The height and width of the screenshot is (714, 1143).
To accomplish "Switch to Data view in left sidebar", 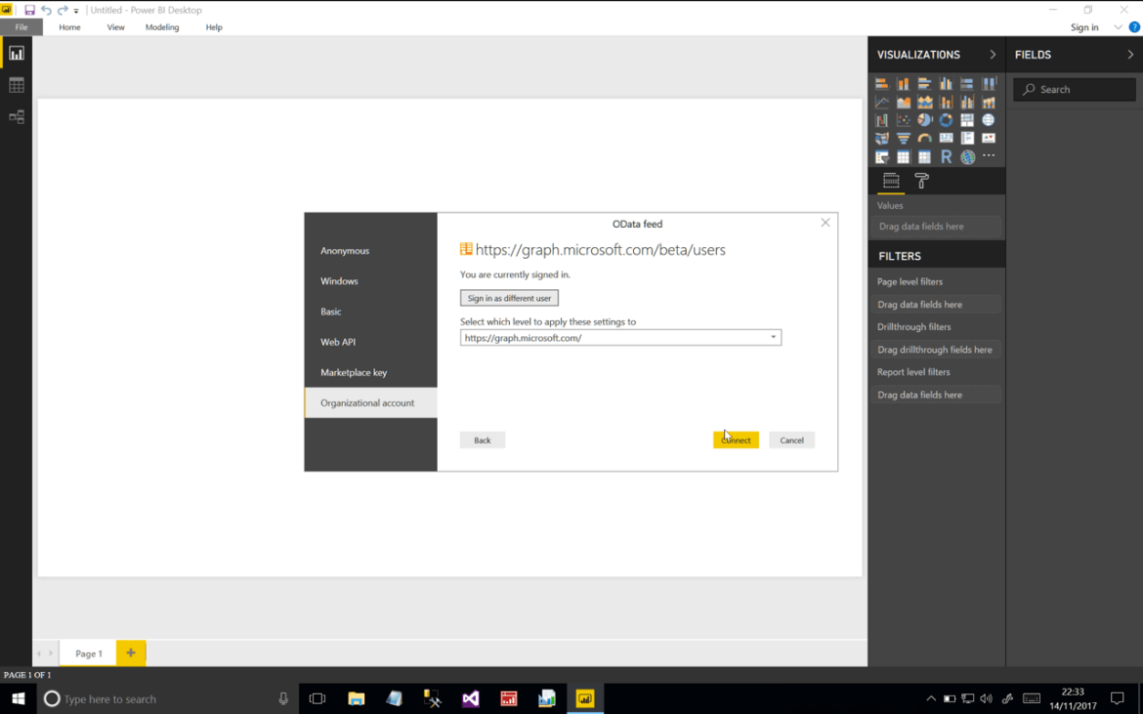I will pyautogui.click(x=16, y=85).
